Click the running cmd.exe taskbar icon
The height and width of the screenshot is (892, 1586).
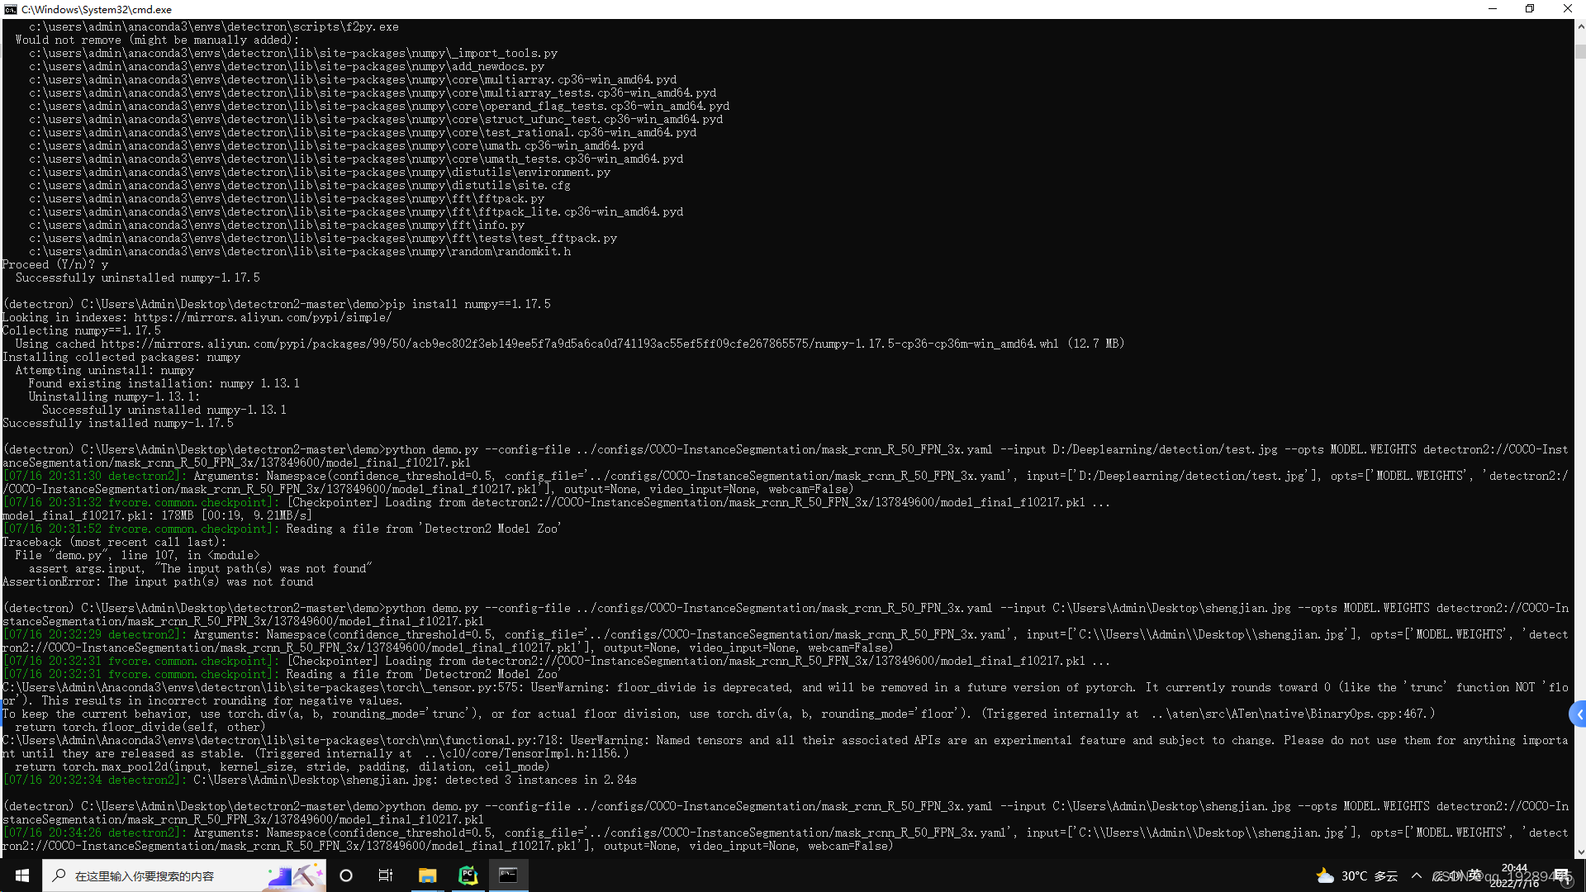pyautogui.click(x=509, y=875)
